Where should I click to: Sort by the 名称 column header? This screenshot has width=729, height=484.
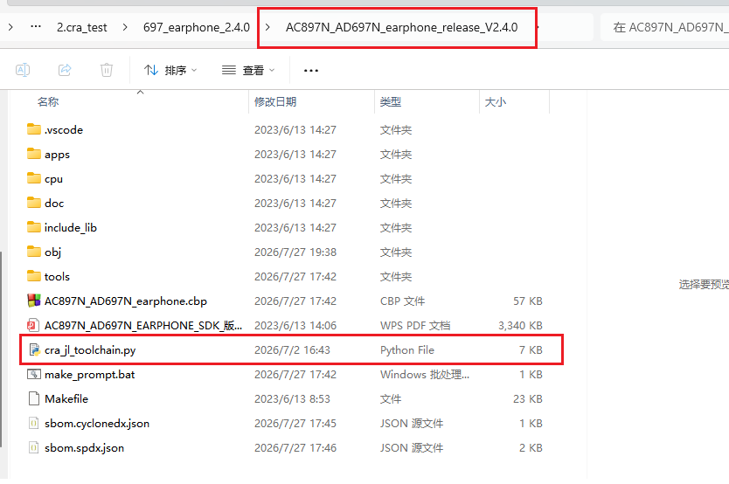click(48, 101)
